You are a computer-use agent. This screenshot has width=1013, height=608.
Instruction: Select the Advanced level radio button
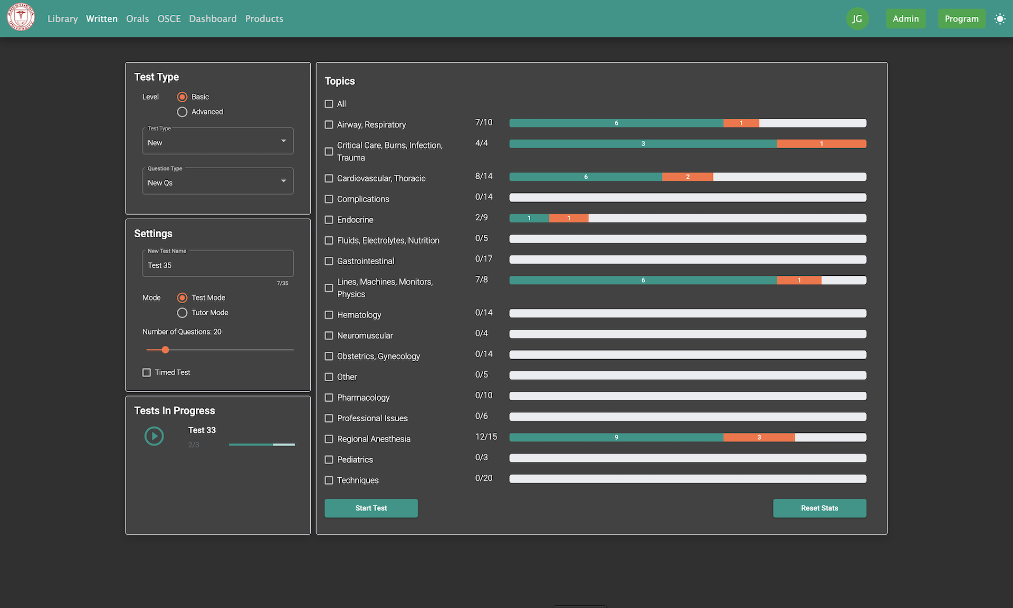click(x=182, y=112)
